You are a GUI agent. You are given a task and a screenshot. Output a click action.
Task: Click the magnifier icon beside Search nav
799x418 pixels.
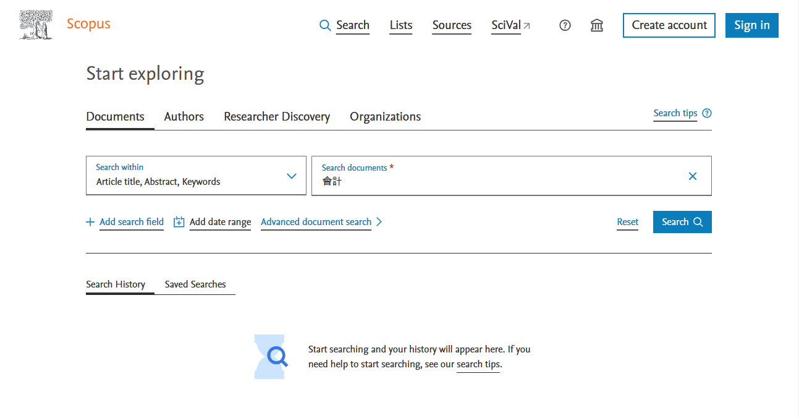pyautogui.click(x=325, y=25)
